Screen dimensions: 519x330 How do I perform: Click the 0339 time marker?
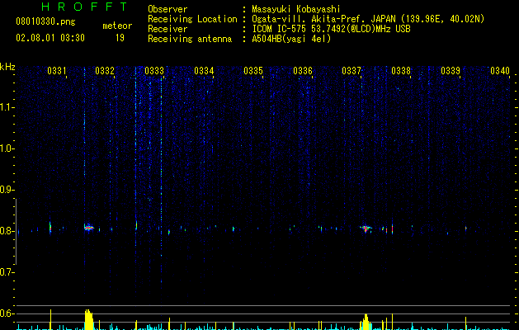[451, 70]
